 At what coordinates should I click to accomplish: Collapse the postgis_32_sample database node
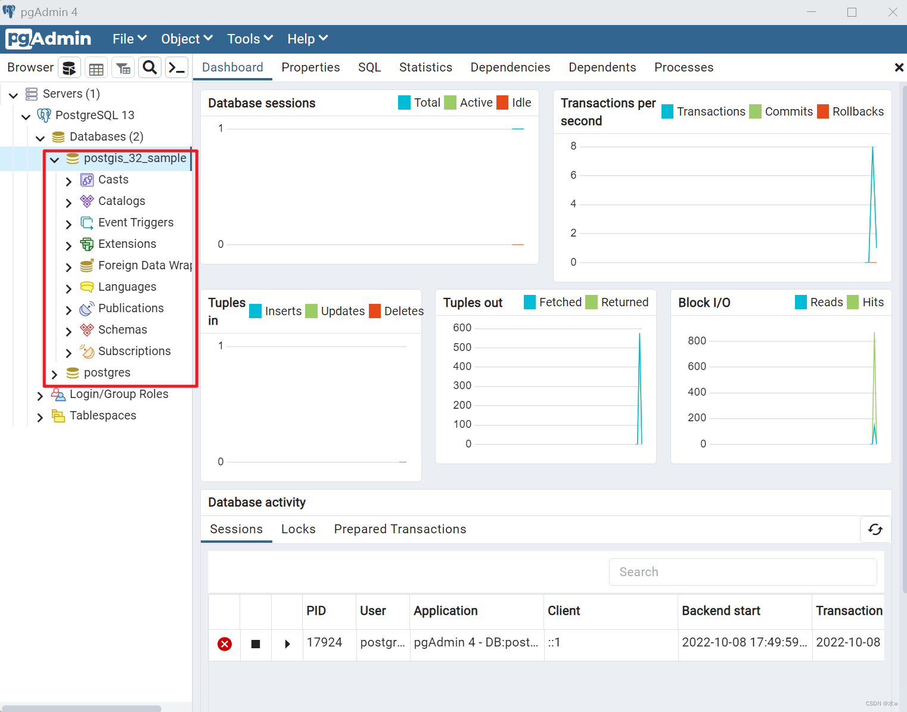54,159
